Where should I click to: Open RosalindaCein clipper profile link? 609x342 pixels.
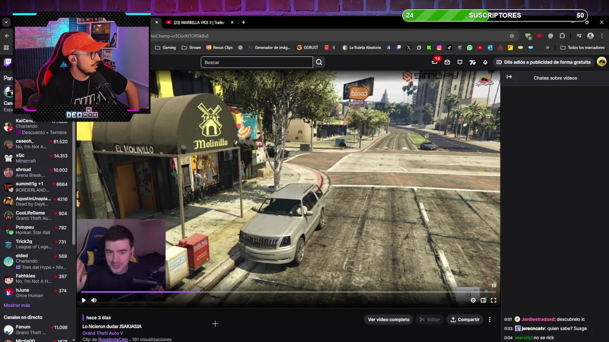click(113, 340)
